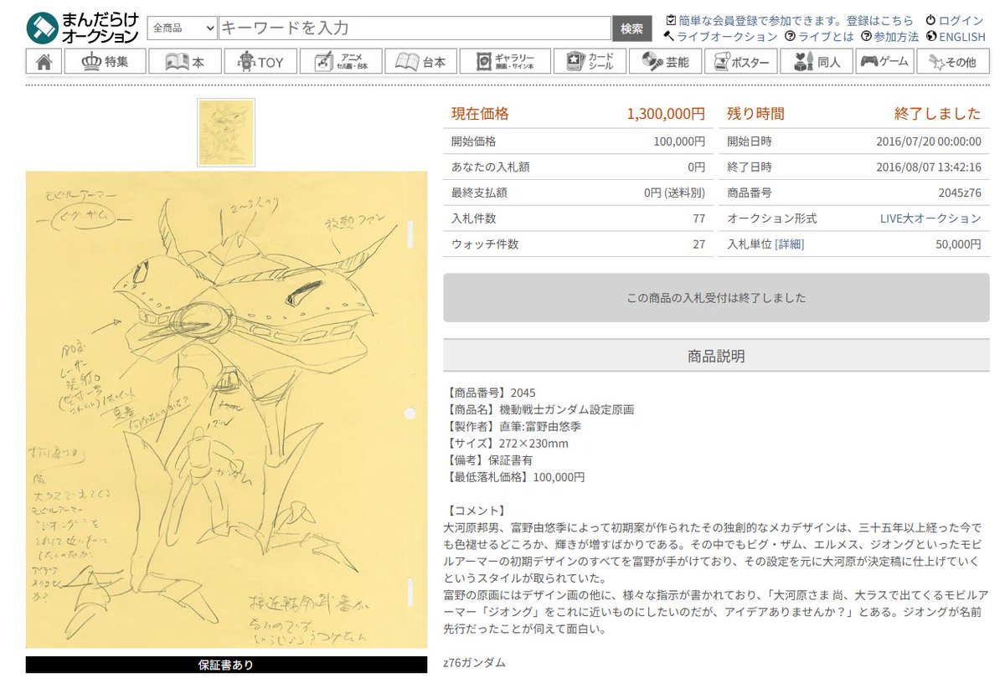
Task: Open the ギャラリー category
Action: pos(505,61)
